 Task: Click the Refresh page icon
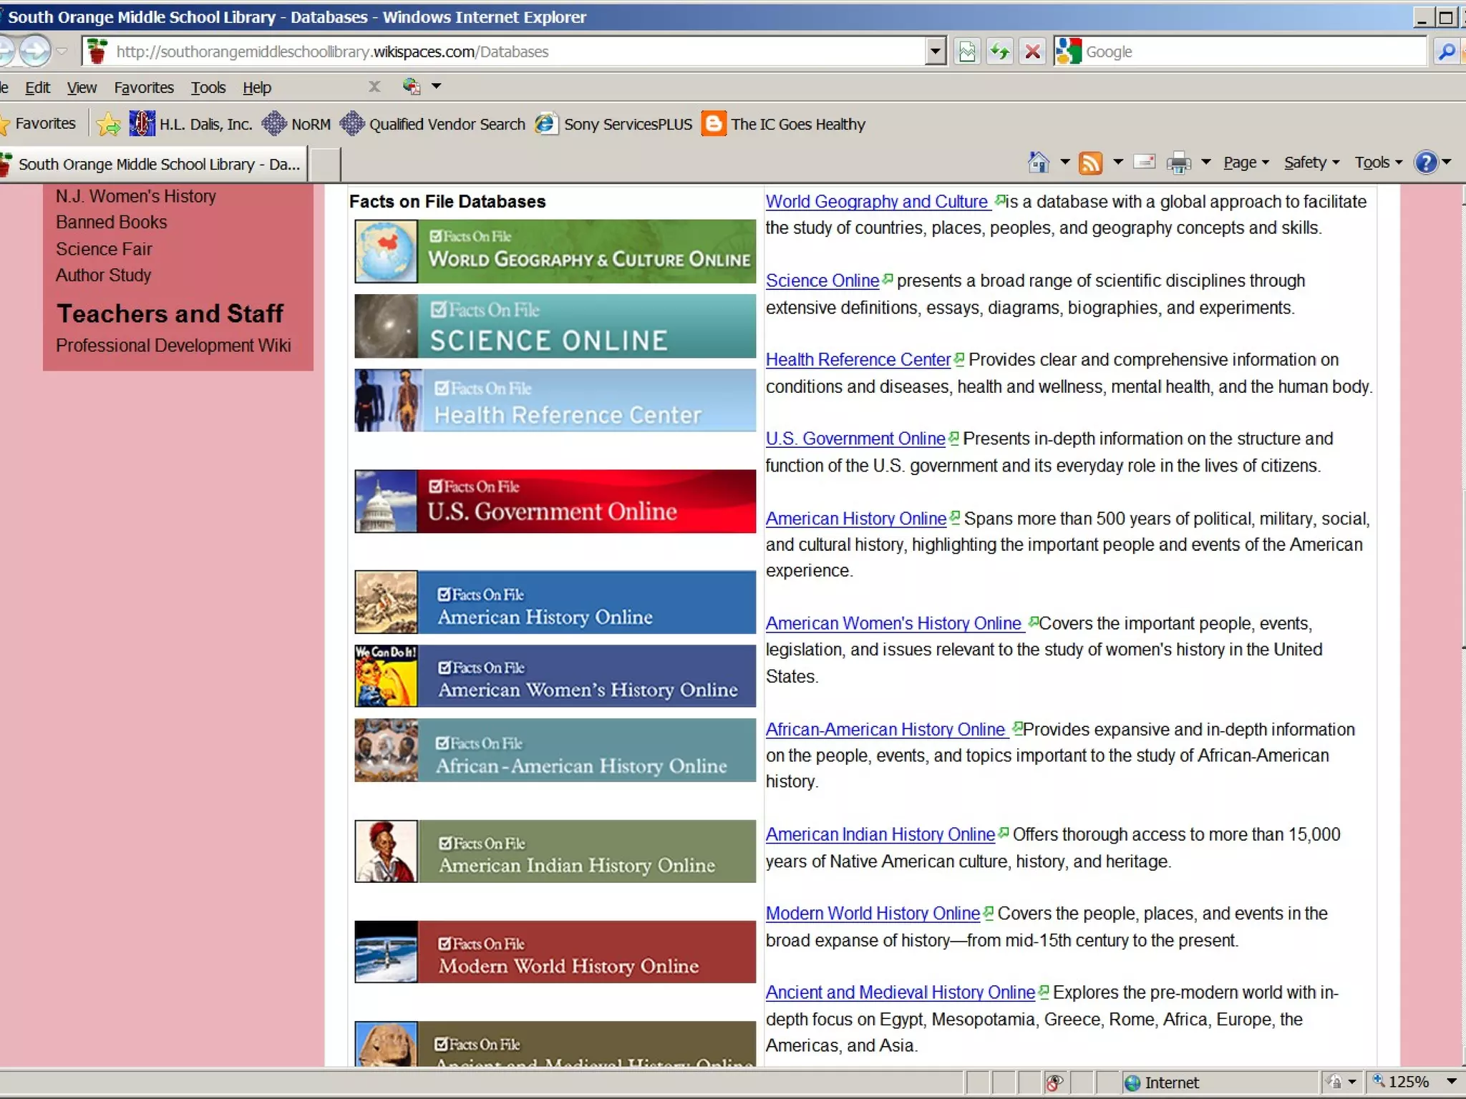pyautogui.click(x=999, y=52)
